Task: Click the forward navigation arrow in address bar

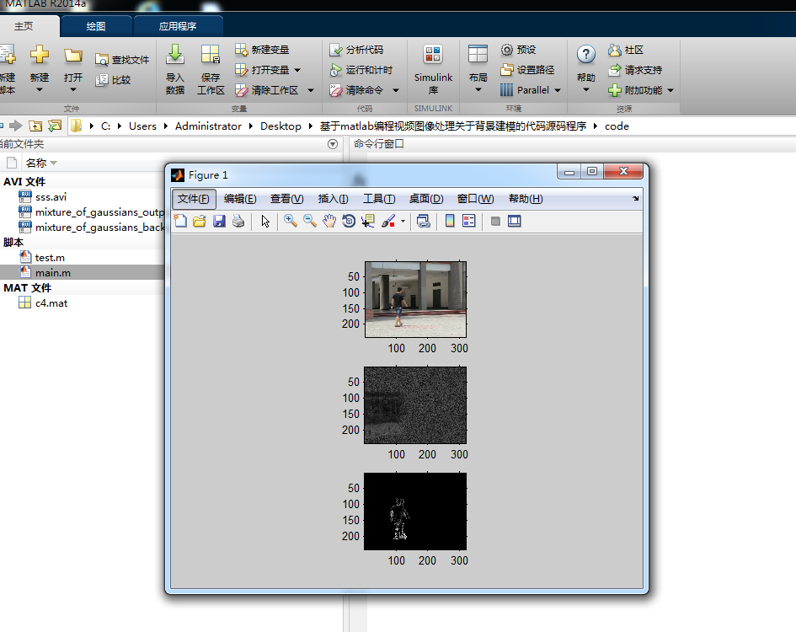Action: point(16,126)
